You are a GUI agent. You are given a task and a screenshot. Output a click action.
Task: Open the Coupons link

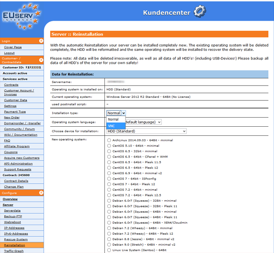(11, 152)
